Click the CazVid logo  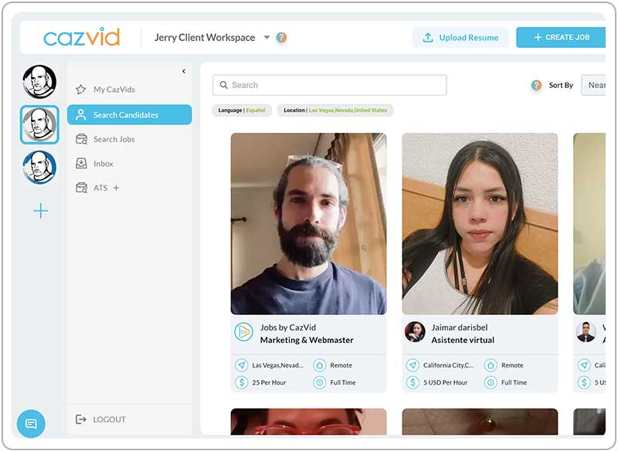coord(82,37)
